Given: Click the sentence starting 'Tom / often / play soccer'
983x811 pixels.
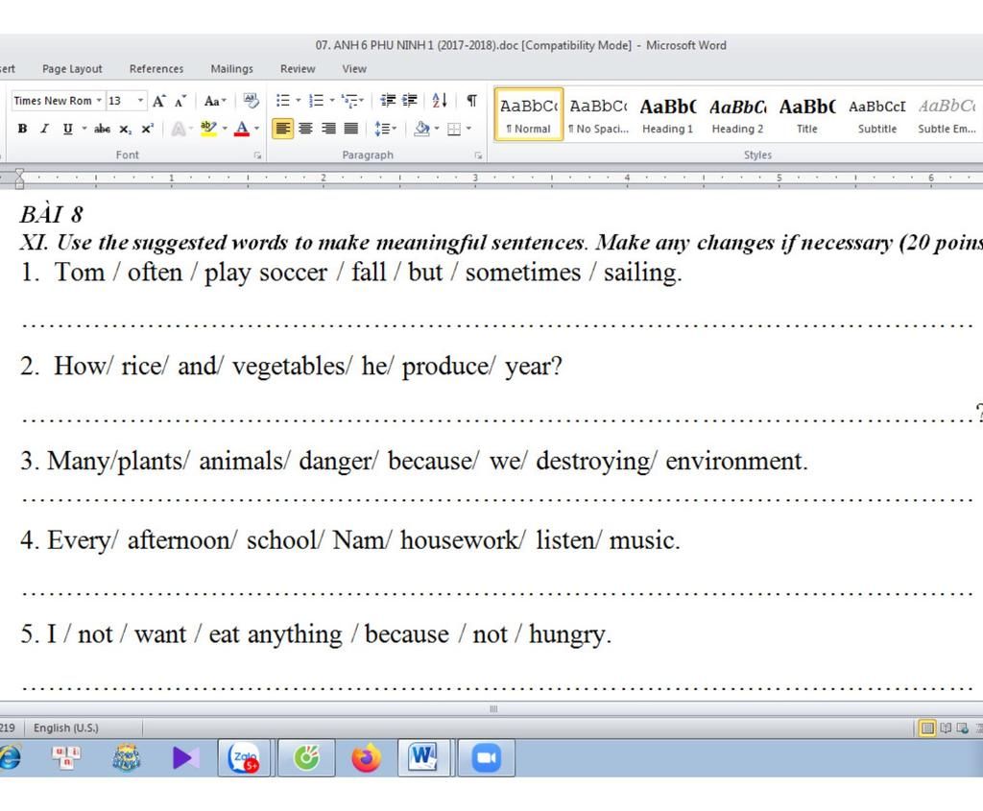Looking at the screenshot, I should point(351,273).
